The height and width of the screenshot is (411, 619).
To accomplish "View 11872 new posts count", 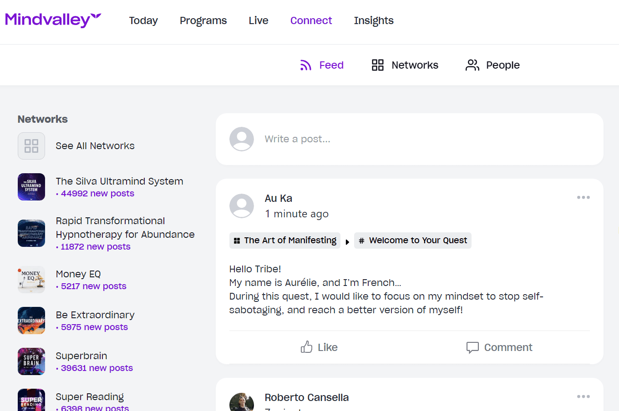I will 96,246.
